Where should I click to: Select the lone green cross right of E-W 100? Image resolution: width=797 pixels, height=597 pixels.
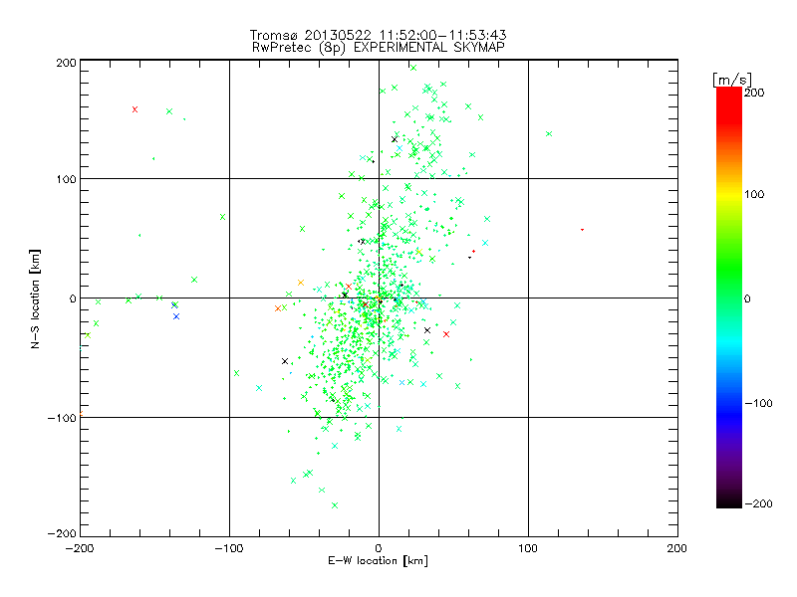(x=549, y=134)
